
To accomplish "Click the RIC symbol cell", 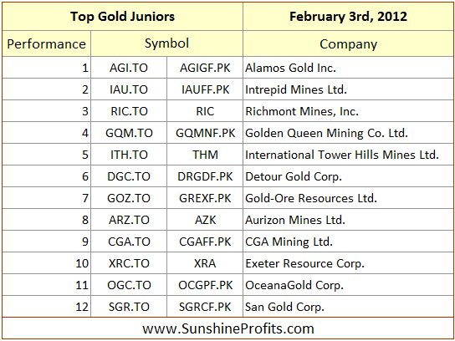I will pos(205,111).
